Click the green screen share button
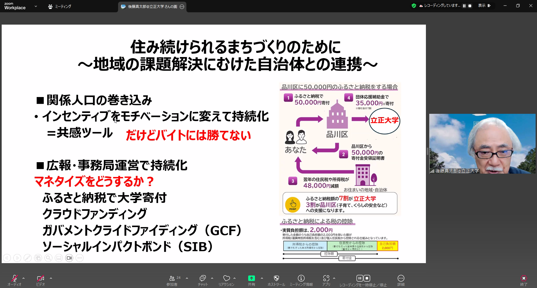Screen dimensions: 537x288 tap(251, 280)
